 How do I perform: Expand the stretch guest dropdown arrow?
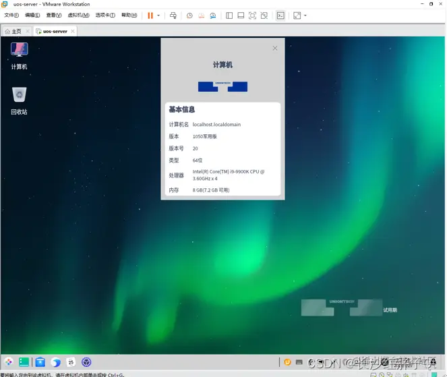click(x=305, y=16)
